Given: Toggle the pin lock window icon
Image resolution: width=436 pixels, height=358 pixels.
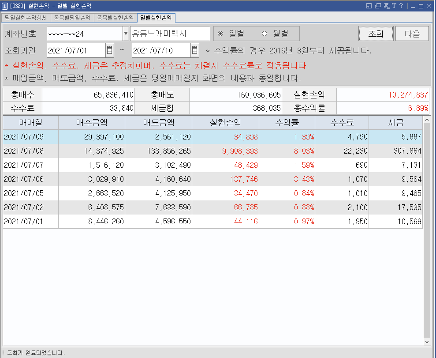Looking at the screenshot, I should coord(387,6).
